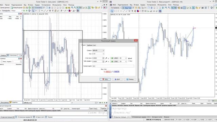217x122 pixels.
Task: Open the Лот dropdown in the order dialog
Action: pos(98,54)
